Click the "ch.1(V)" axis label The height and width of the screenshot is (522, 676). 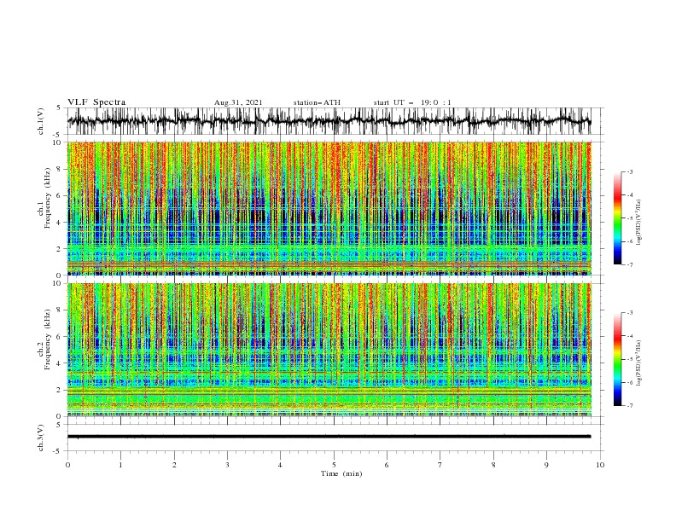pyautogui.click(x=41, y=121)
